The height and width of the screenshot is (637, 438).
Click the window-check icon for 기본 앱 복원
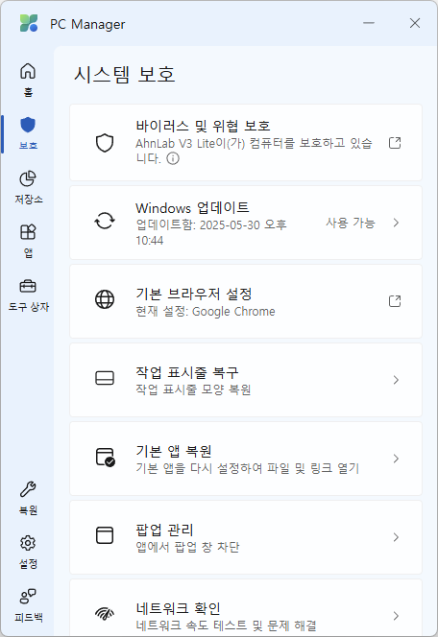[x=106, y=457]
